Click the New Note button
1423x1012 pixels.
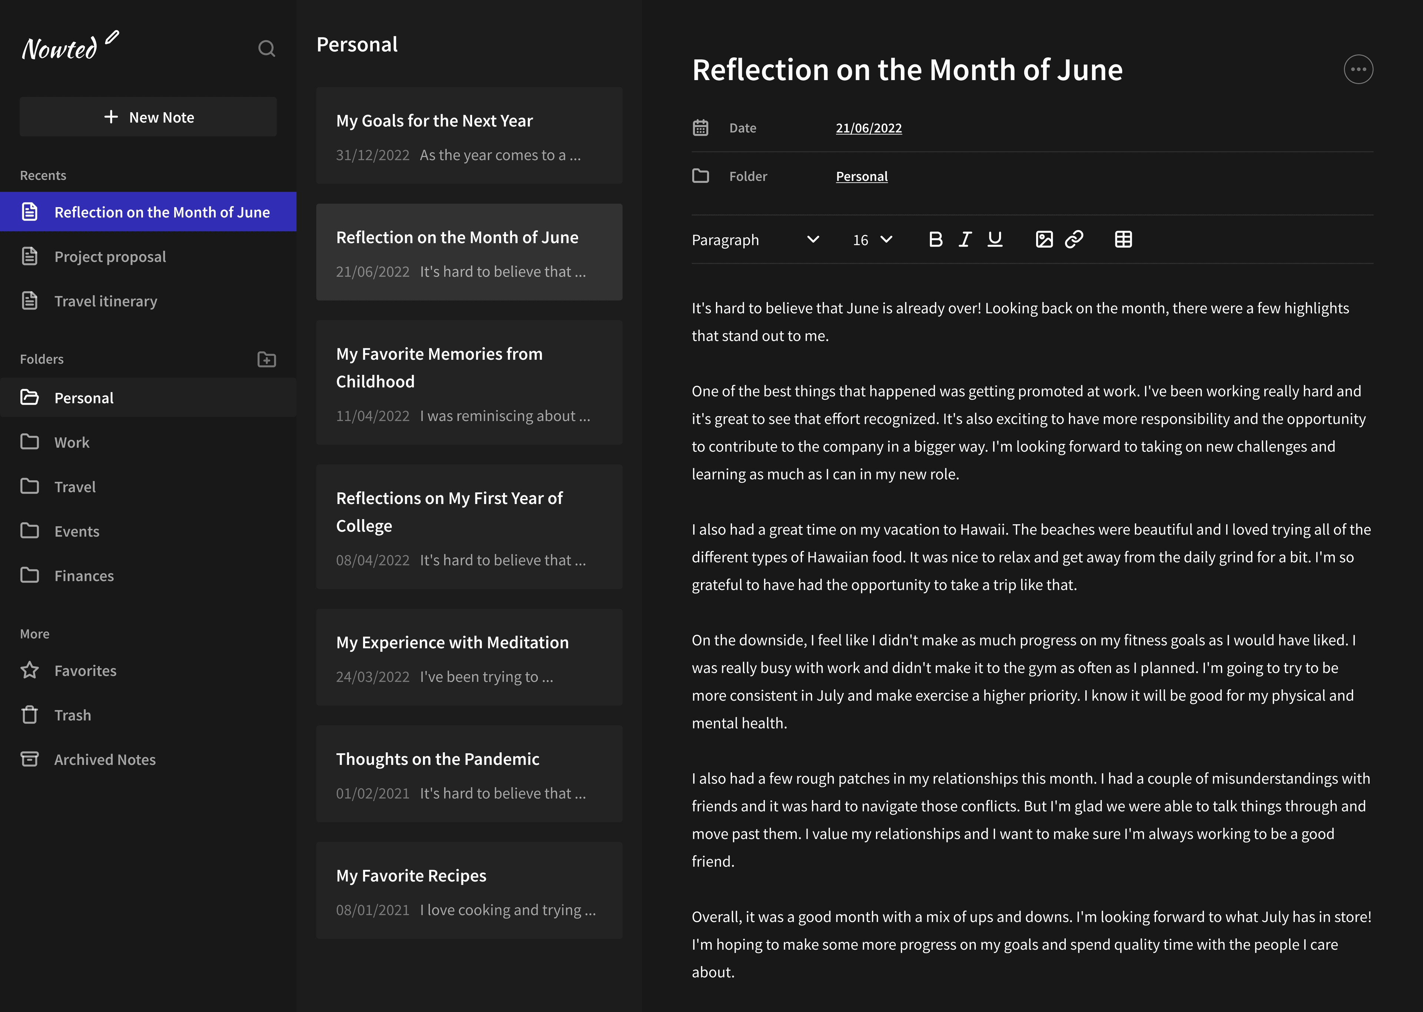coord(148,117)
